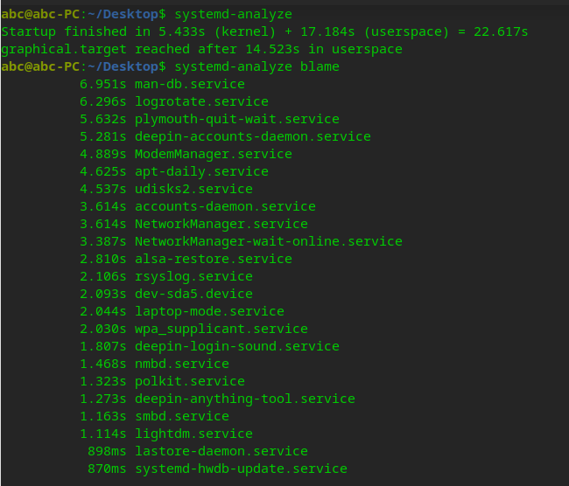Click deepin-accounts-daemon.service entry

(252, 136)
